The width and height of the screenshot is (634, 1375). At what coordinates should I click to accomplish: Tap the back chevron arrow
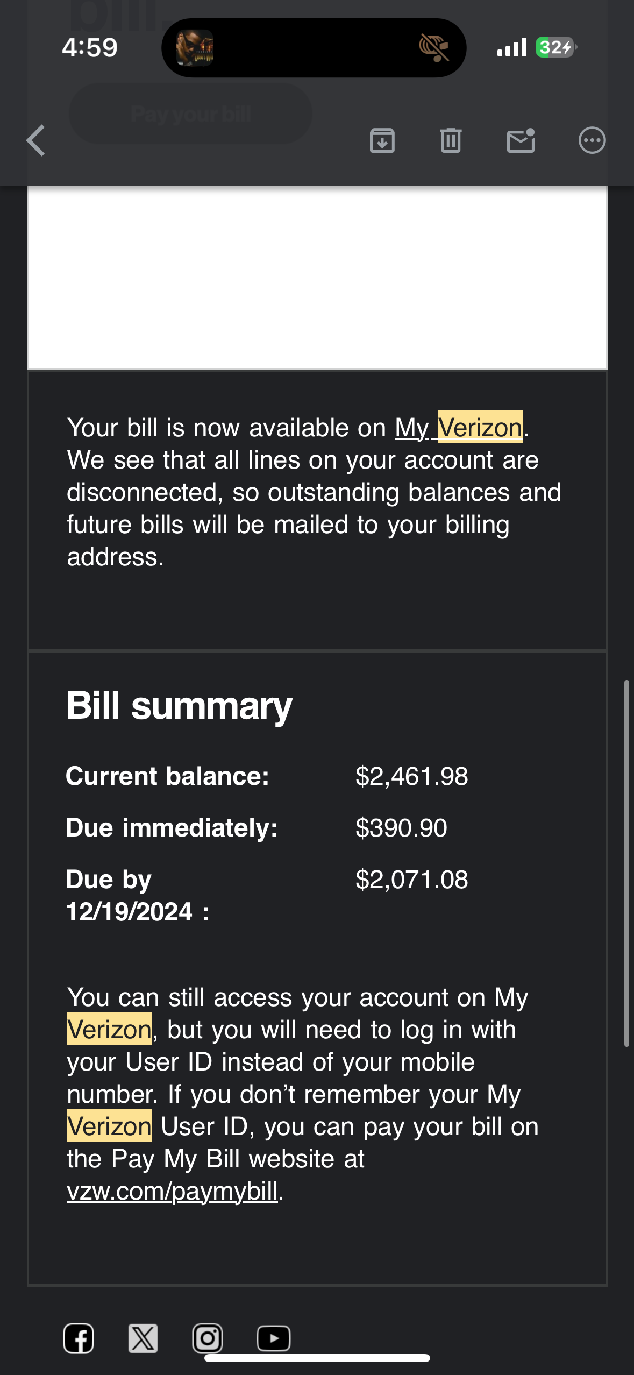pos(35,141)
